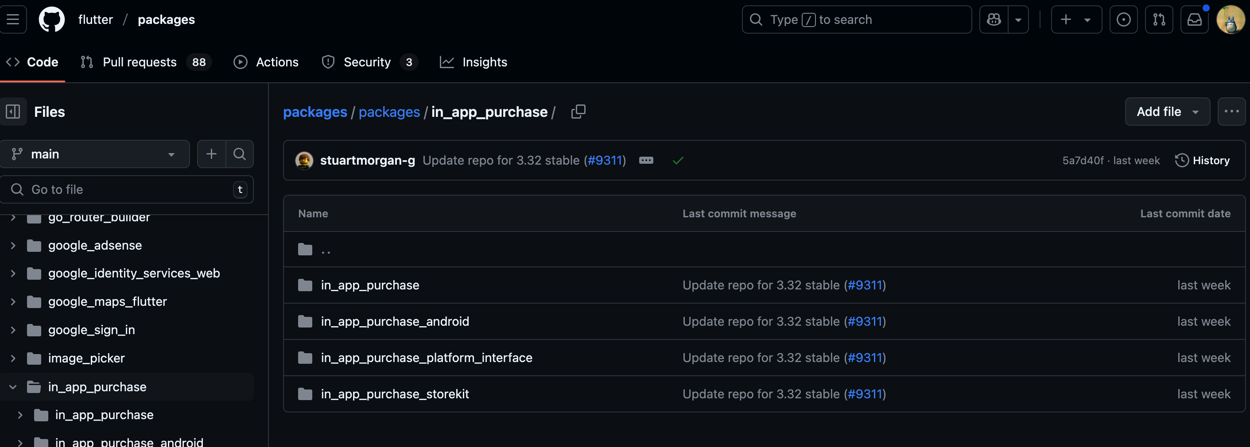Open commit message in platform_interface row
This screenshot has height=447, width=1250.
[x=761, y=358]
